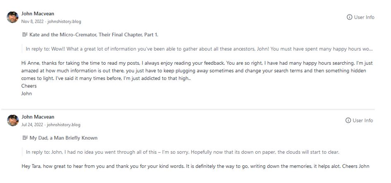Click the quoted reply beginning "In reply to: Wow!!"
Viewport: 391px width, 183px height.
point(199,49)
